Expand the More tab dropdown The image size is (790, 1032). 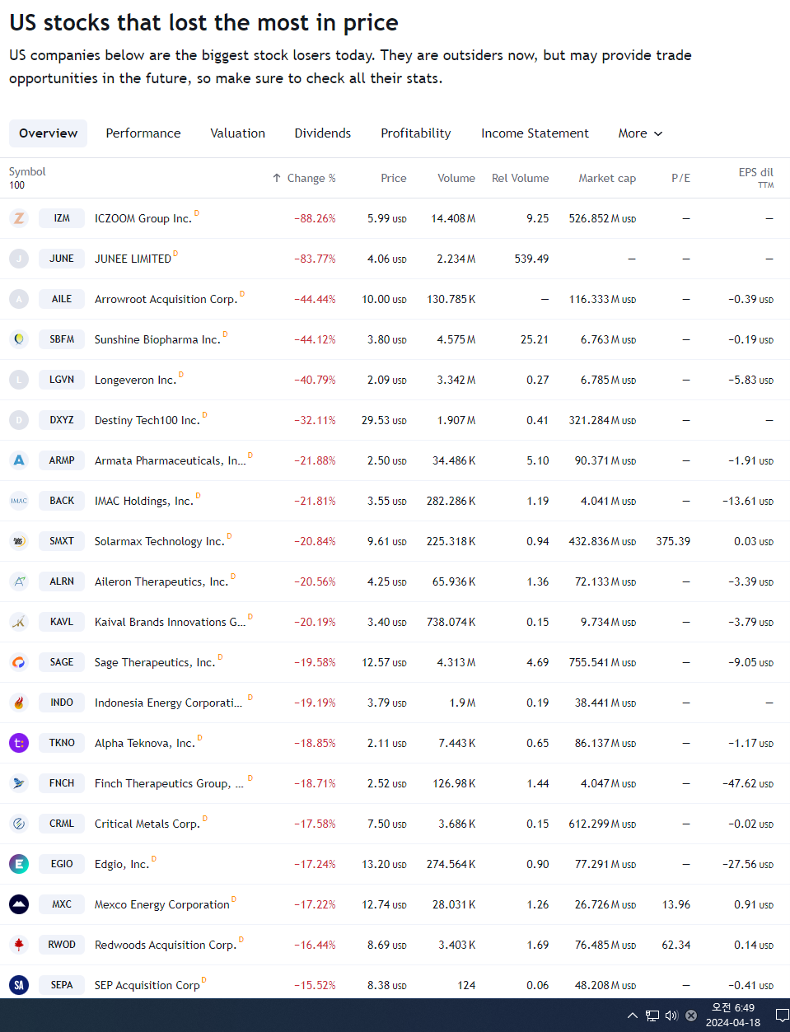coord(640,133)
